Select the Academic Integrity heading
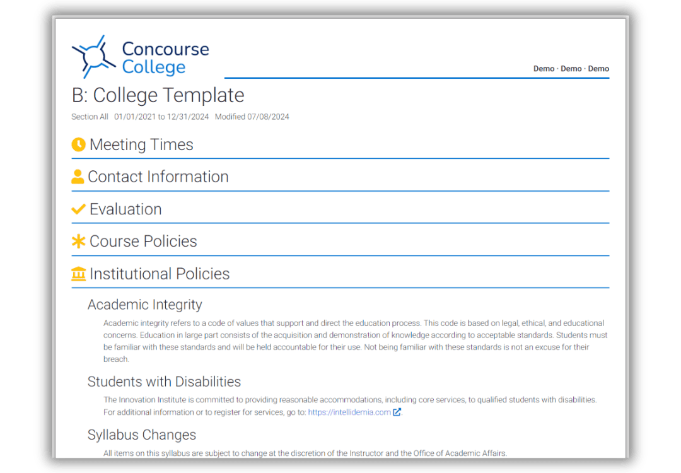 click(x=144, y=305)
